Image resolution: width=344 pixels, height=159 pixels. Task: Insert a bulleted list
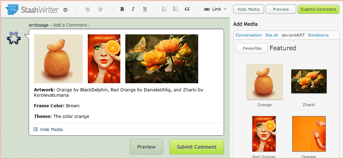click(x=164, y=9)
